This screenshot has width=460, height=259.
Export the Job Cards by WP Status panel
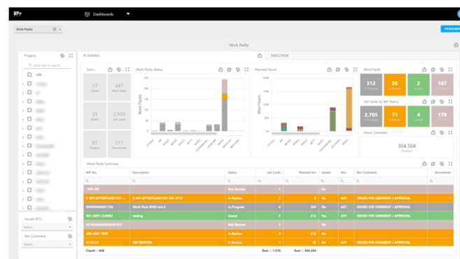424,101
